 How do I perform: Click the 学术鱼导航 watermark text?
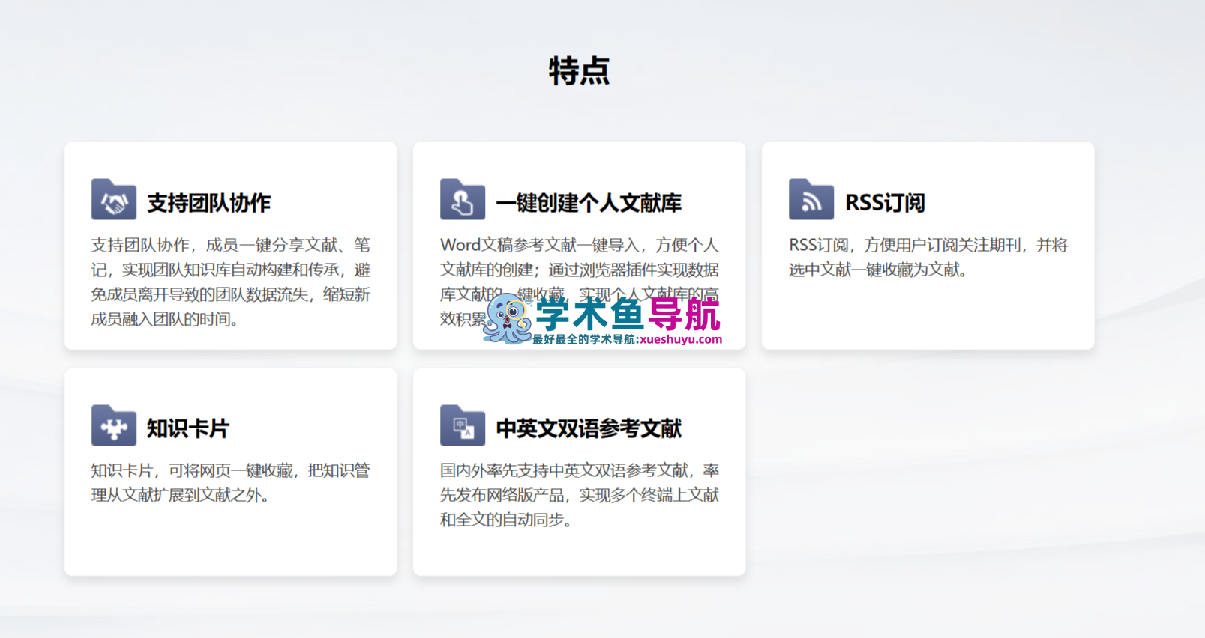point(628,313)
